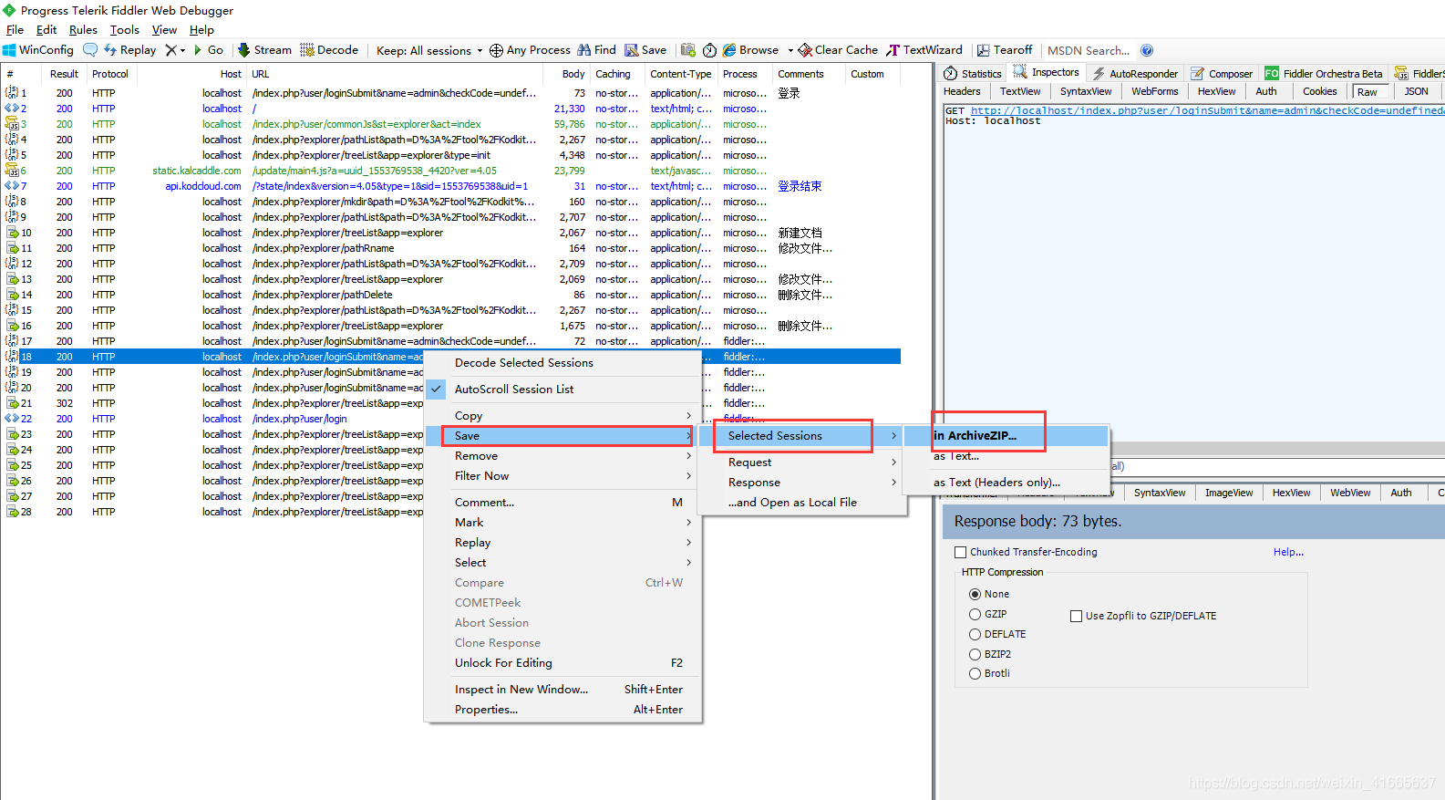Expand Select submenu
Screen dimensions: 1445x800
click(x=563, y=562)
